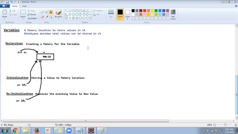The height and width of the screenshot is (134, 238).
Task: Activate the Color 2 selector
Action: click(x=128, y=15)
